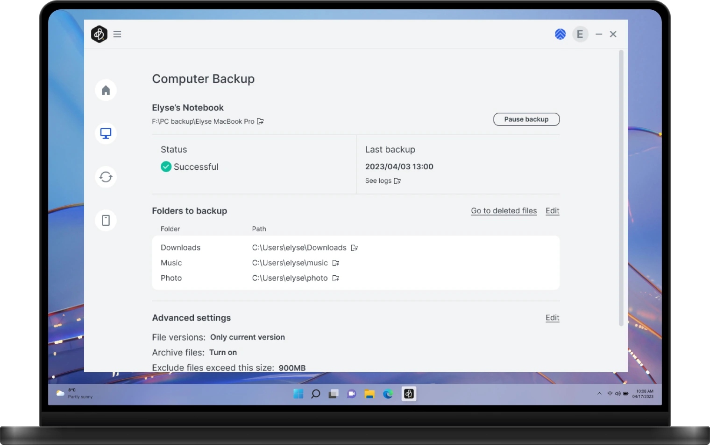Click the blue layered-chevron icon in the title bar
This screenshot has height=445, width=710.
point(560,34)
